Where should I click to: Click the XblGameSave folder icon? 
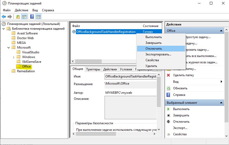click(x=18, y=61)
